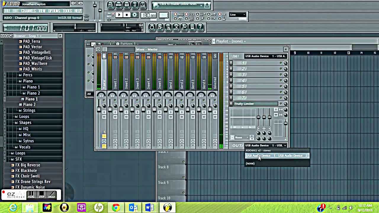Click the play button in transport
Image resolution: width=379 pixels, height=213 pixels.
[x=119, y=15]
